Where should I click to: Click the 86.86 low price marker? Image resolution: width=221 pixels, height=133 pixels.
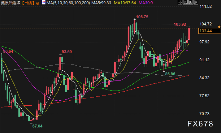tap(170, 74)
